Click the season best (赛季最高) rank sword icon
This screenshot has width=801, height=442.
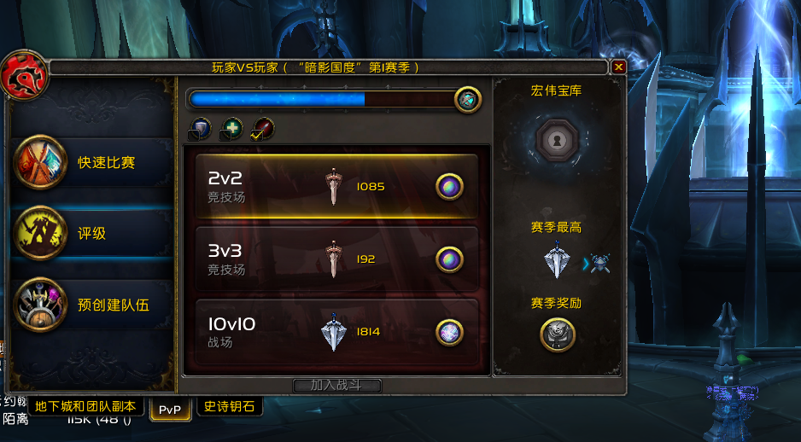[x=556, y=259]
